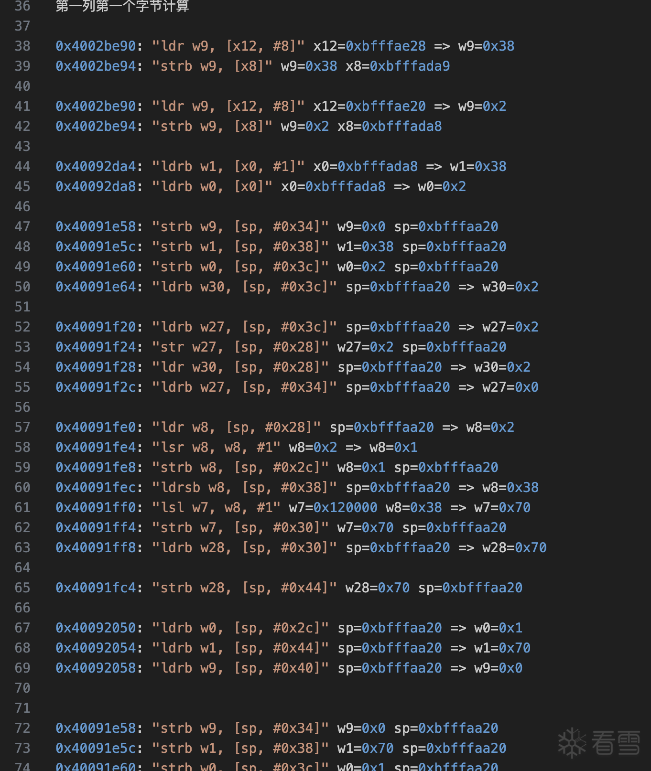This screenshot has height=771, width=651.
Task: Click the snowflake watermark logo
Action: click(x=572, y=743)
